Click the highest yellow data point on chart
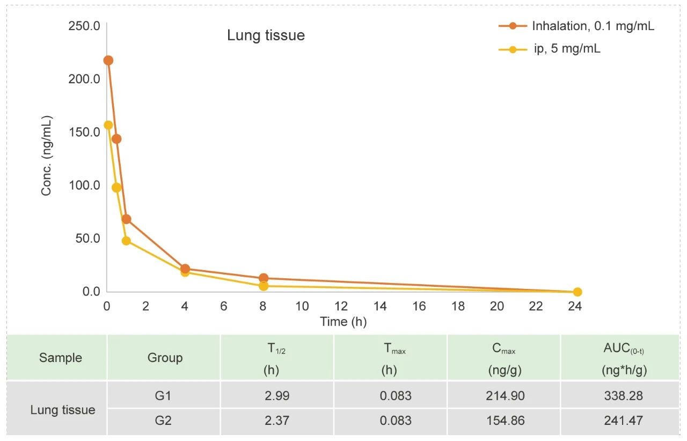Screen dimensions: 687x441 tap(108, 125)
